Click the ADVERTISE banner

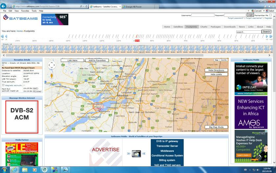coord(105,150)
